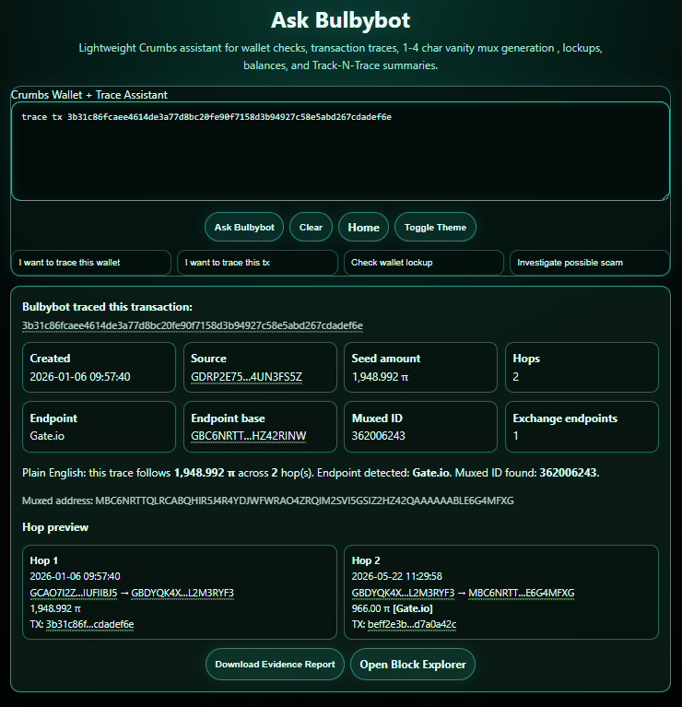This screenshot has height=707, width=682.
Task: Open Block Explorer
Action: tap(413, 665)
